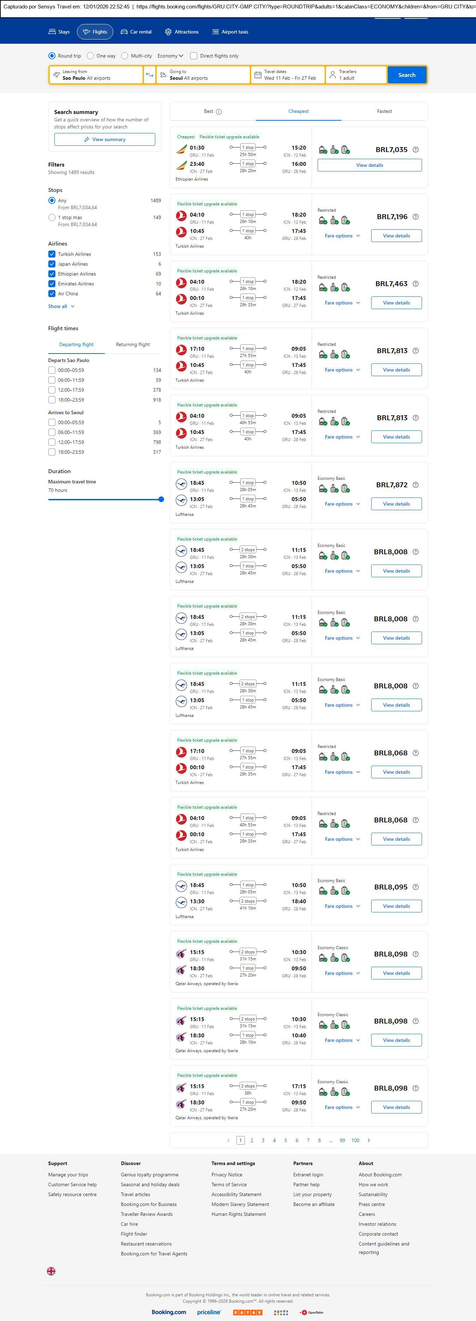This screenshot has height=1321, width=476.
Task: Select the One way radio button
Action: [90, 56]
